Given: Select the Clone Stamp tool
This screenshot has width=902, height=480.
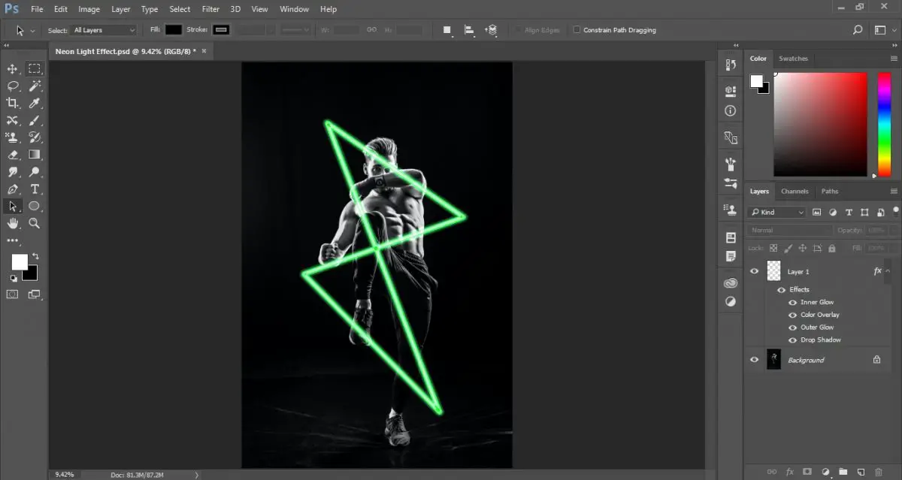Looking at the screenshot, I should click(x=12, y=137).
